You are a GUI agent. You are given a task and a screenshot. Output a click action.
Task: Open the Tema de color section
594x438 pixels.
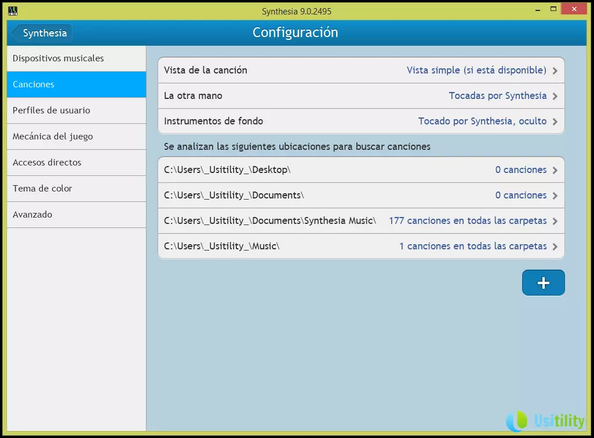coord(76,189)
